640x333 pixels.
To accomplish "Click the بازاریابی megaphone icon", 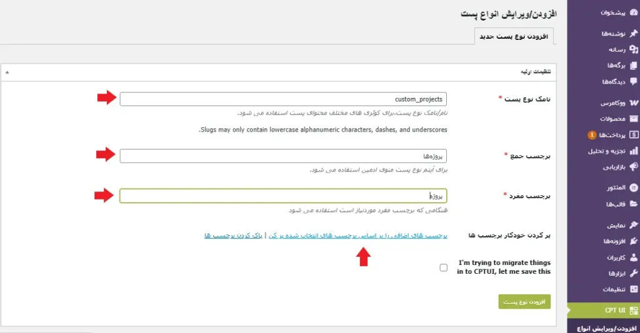I will tap(634, 167).
